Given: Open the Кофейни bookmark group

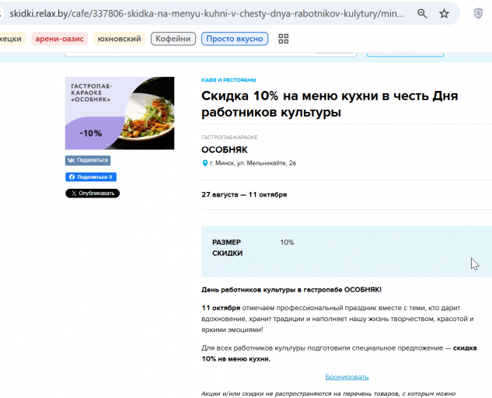Looking at the screenshot, I should 173,39.
